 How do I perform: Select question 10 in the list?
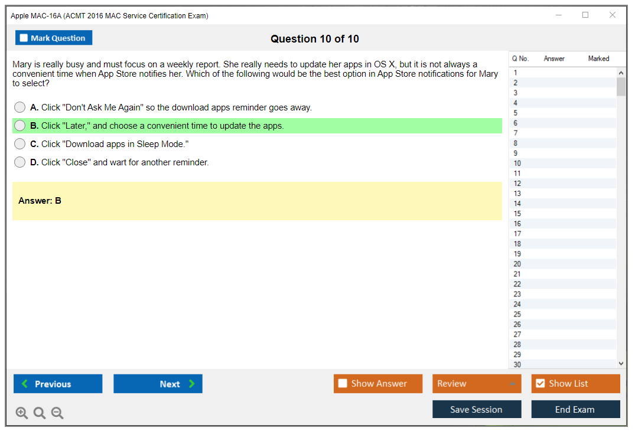pyautogui.click(x=517, y=164)
